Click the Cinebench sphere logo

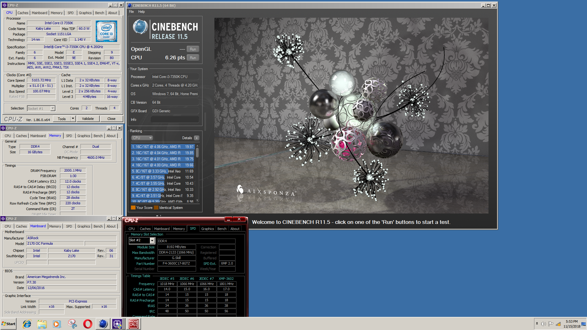coord(140,27)
